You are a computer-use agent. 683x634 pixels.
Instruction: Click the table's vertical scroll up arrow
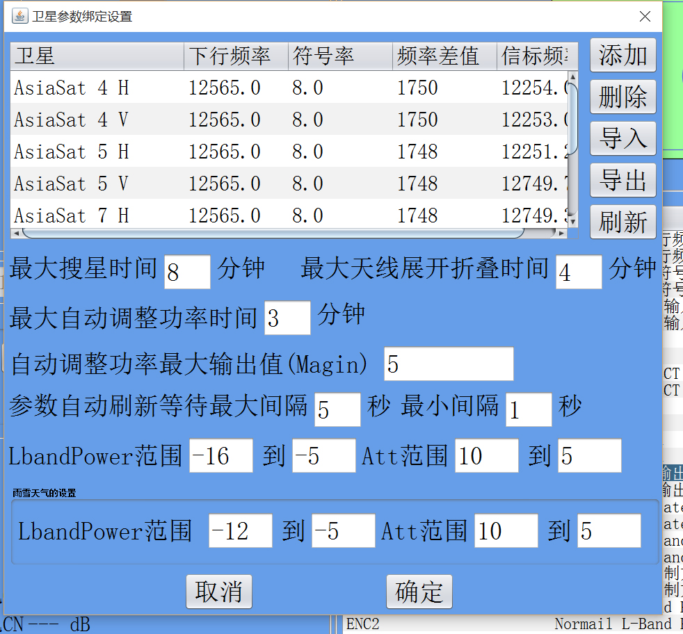pyautogui.click(x=573, y=76)
